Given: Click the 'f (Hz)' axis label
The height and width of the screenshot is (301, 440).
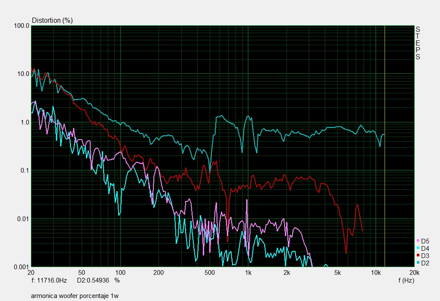Looking at the screenshot, I should point(406,280).
